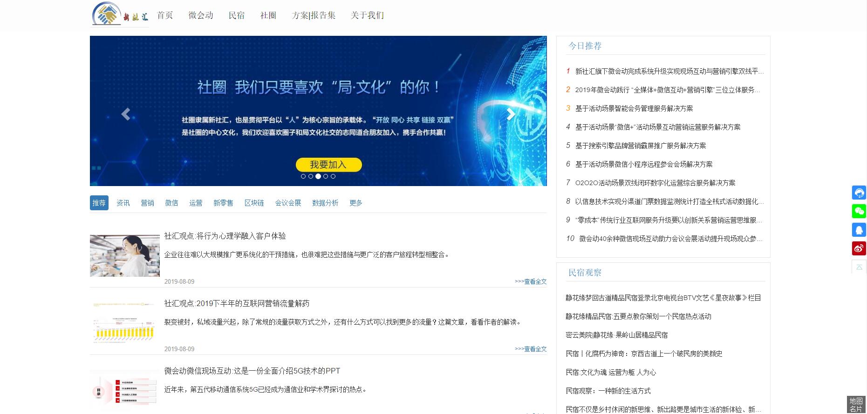This screenshot has width=867, height=414.
Task: Click the green WeChat icon
Action: (x=859, y=211)
